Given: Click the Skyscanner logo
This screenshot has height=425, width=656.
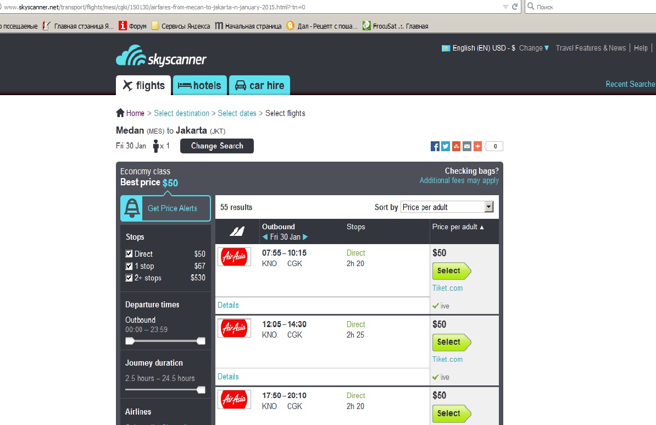Looking at the screenshot, I should click(161, 57).
